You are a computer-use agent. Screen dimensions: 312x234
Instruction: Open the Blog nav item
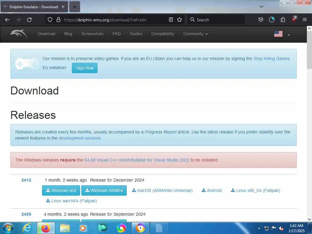(68, 34)
